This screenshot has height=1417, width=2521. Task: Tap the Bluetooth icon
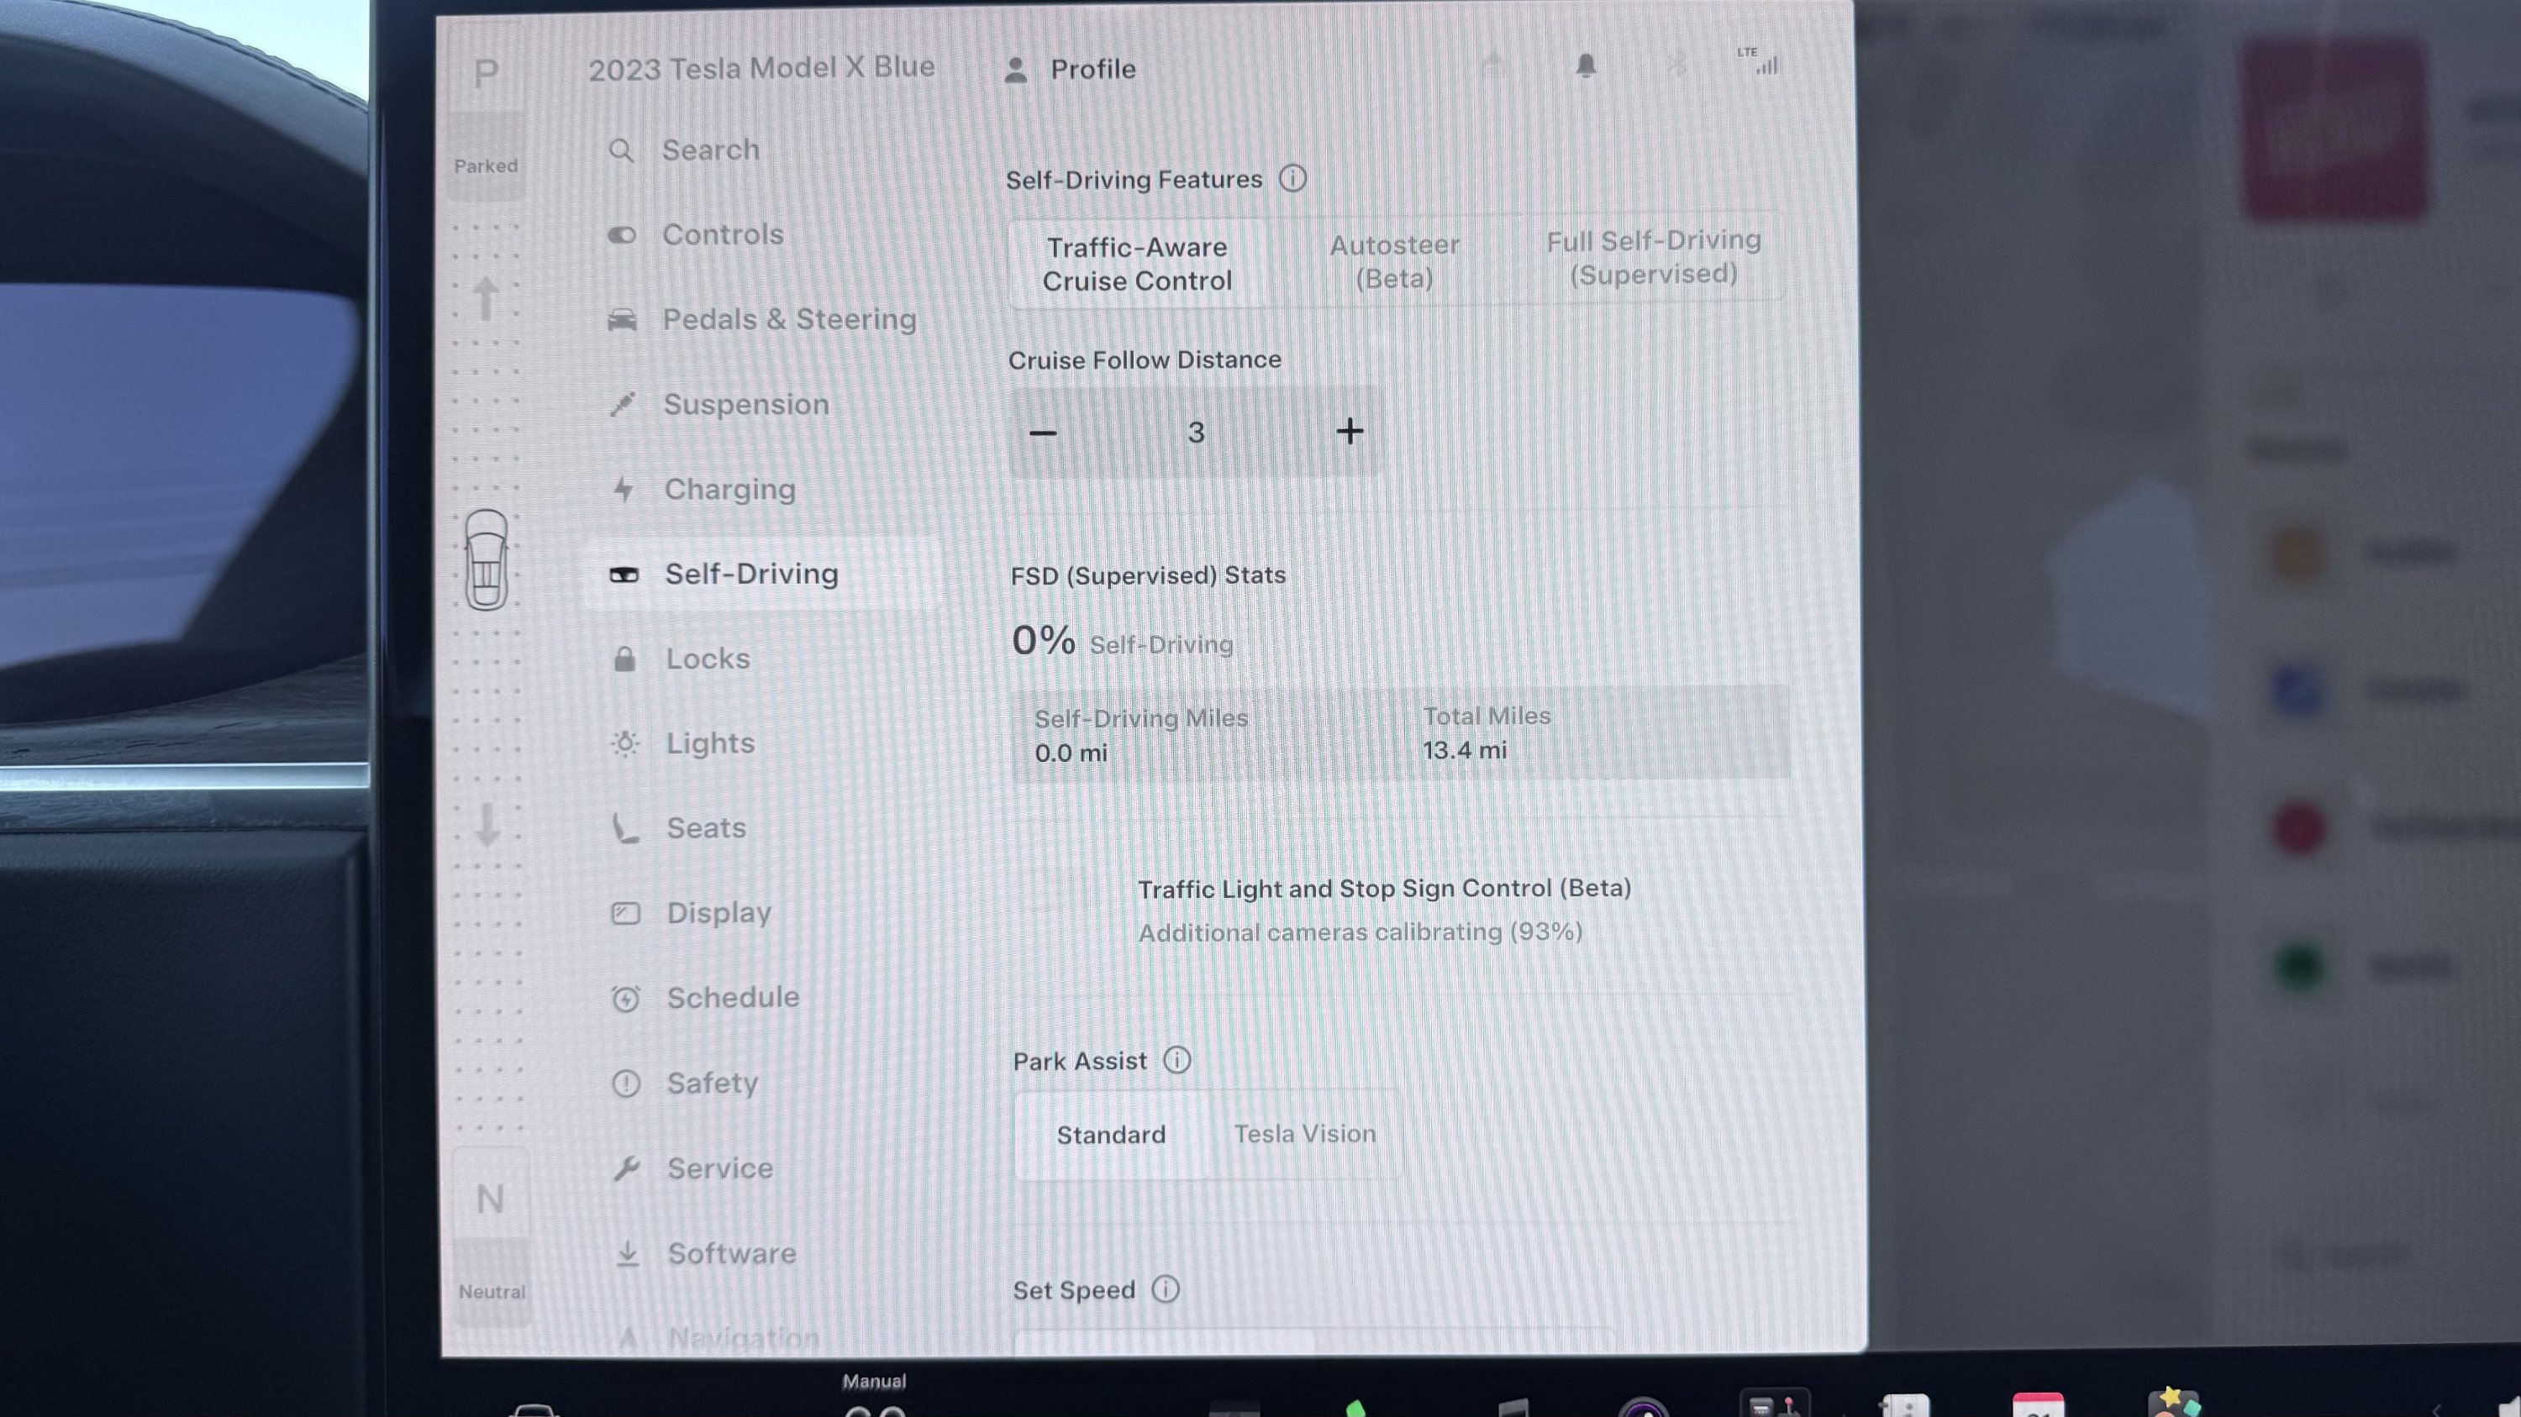[1676, 66]
